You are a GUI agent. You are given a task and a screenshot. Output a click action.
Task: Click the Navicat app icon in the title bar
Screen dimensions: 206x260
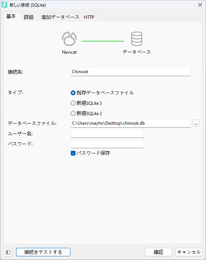tap(4, 5)
